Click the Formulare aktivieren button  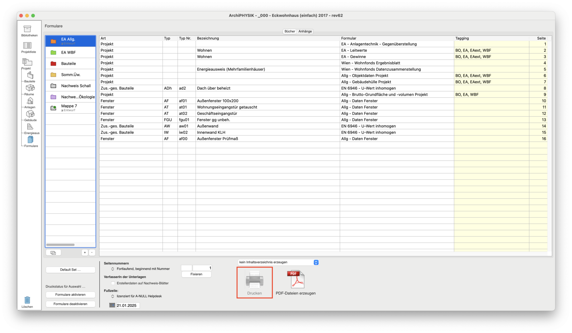coord(70,294)
